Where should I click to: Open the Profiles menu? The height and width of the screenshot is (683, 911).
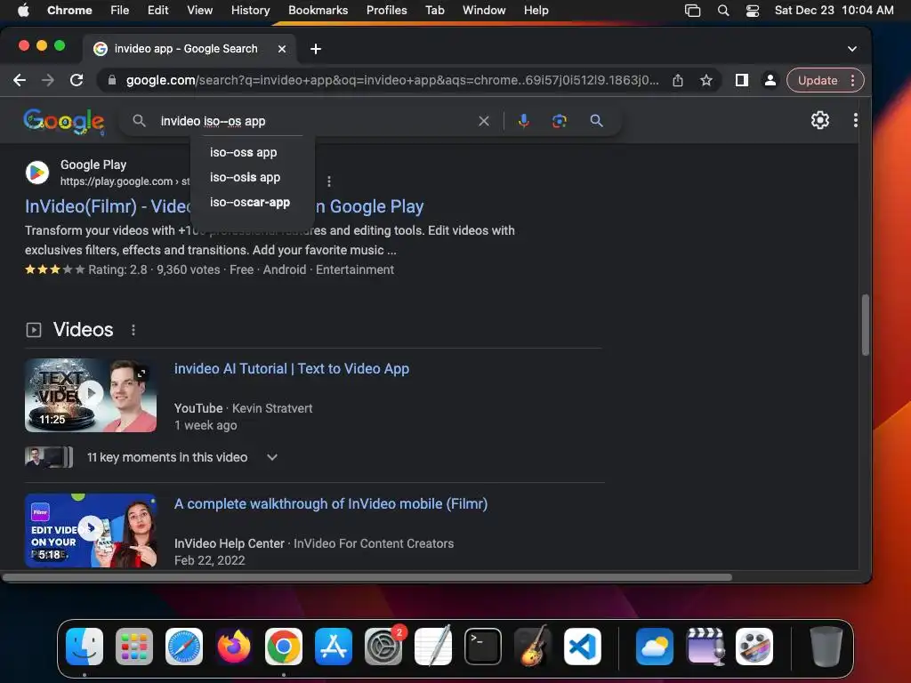click(386, 10)
